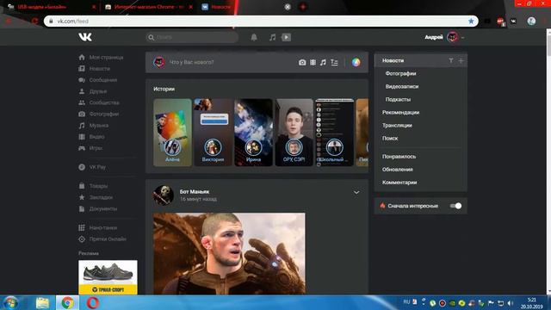
Task: Select Подкасты filter in right panel
Action: tap(398, 100)
